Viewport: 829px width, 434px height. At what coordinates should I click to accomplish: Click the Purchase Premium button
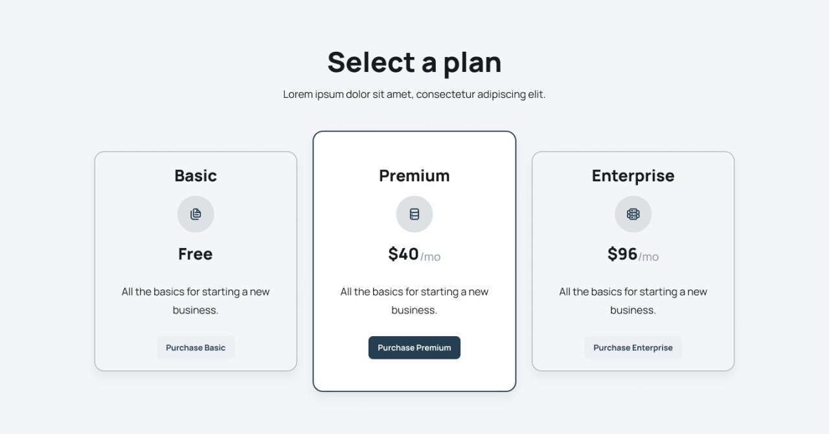click(414, 348)
